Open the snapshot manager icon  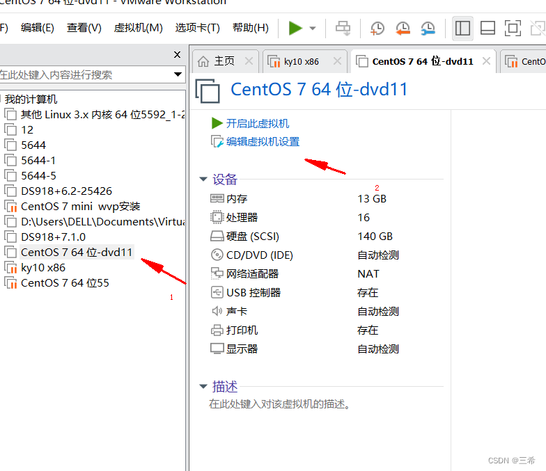(x=428, y=28)
